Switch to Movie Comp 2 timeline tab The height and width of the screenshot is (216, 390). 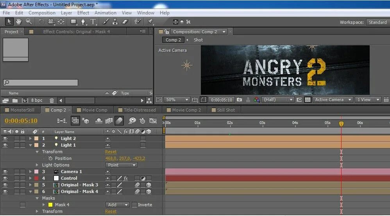[184, 110]
